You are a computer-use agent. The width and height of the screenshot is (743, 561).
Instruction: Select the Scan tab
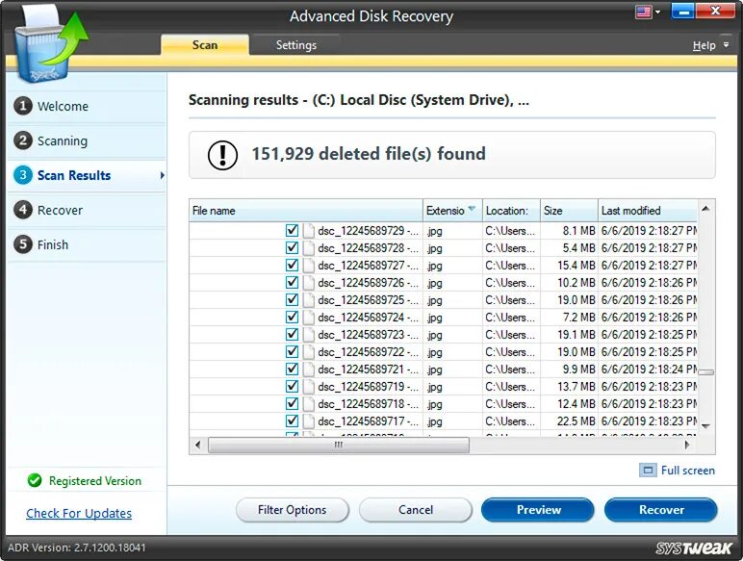click(205, 45)
